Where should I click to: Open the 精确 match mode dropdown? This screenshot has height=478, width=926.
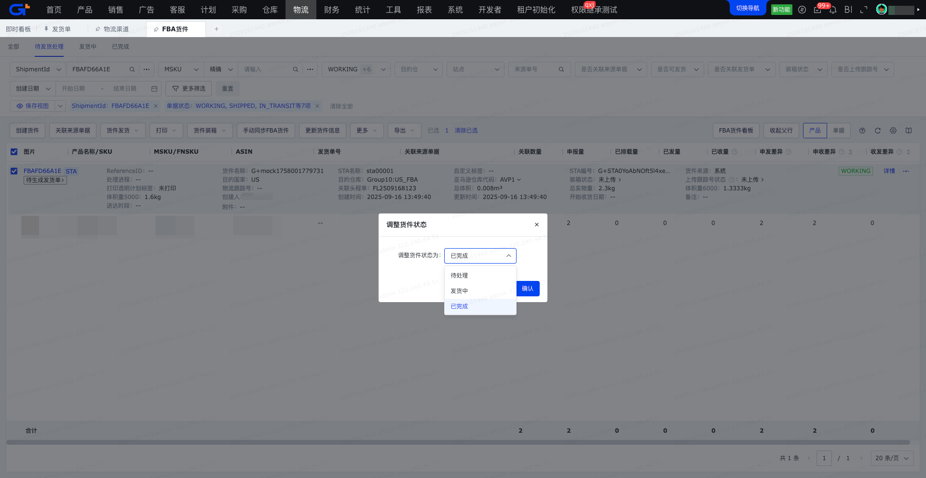point(221,69)
